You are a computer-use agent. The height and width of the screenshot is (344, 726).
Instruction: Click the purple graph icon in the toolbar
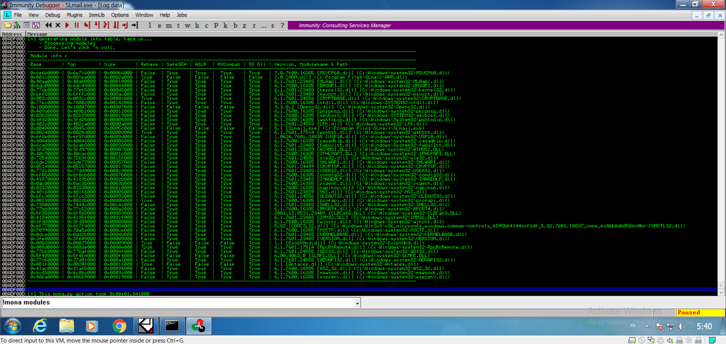[x=36, y=25]
